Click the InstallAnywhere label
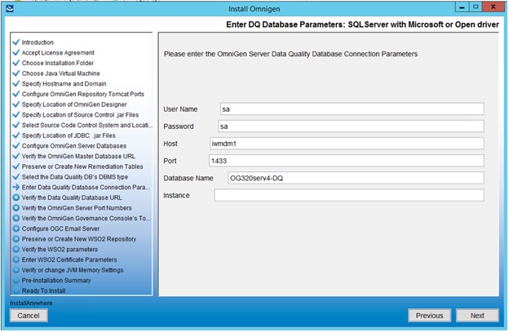Image resolution: width=509 pixels, height=332 pixels. coord(31,303)
